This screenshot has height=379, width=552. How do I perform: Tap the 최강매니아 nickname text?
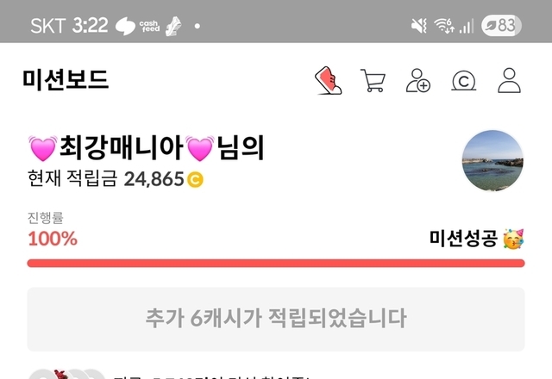(x=121, y=148)
